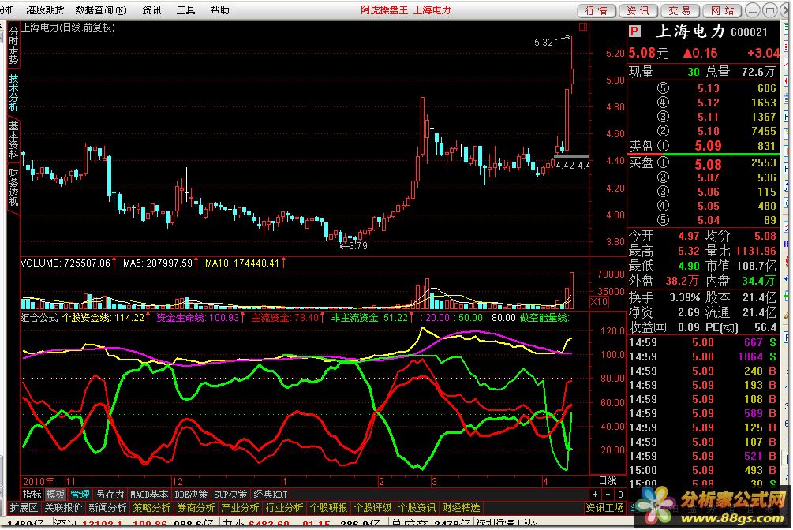Viewport: 793px width, 530px height.
Task: Open the 产业分析 tab
Action: [x=240, y=508]
